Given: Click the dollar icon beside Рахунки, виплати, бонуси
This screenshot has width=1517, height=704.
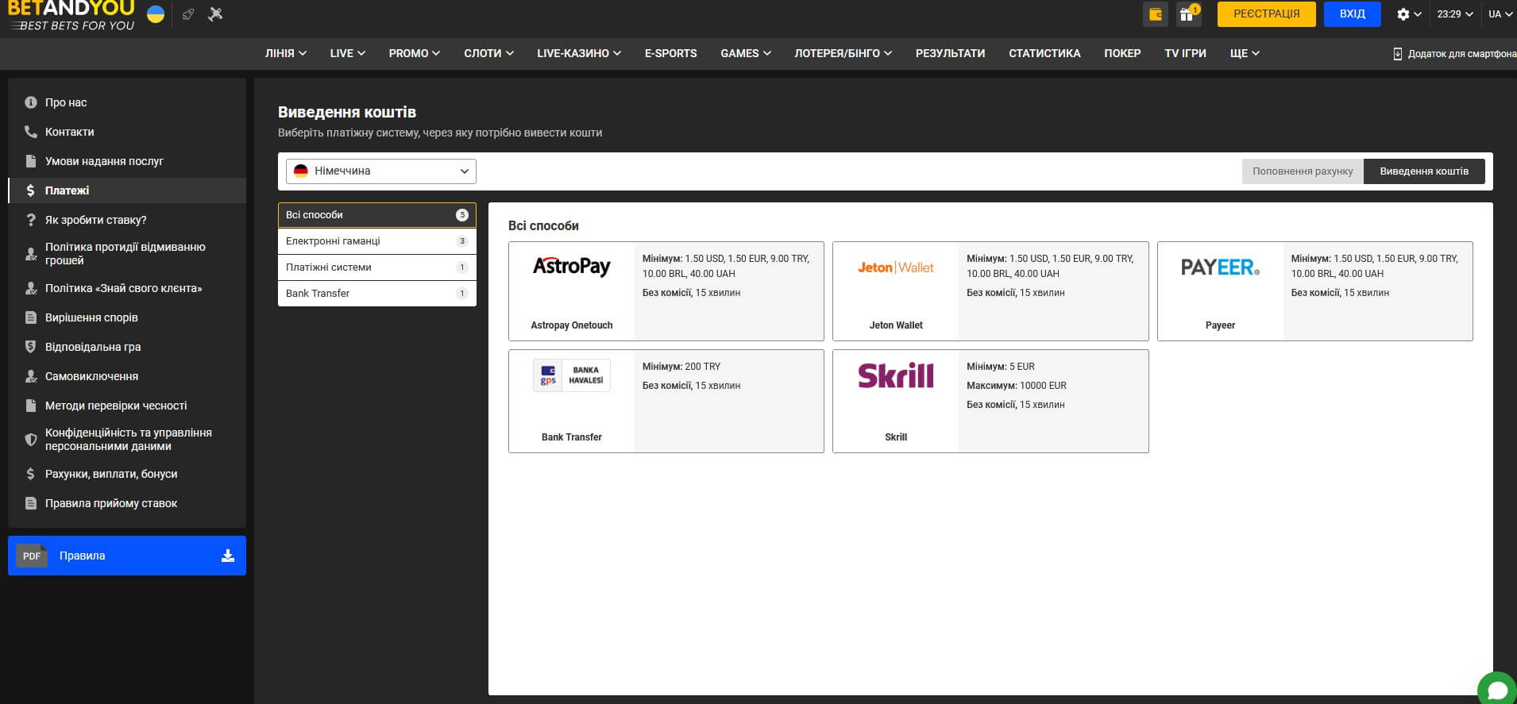Looking at the screenshot, I should click(31, 474).
